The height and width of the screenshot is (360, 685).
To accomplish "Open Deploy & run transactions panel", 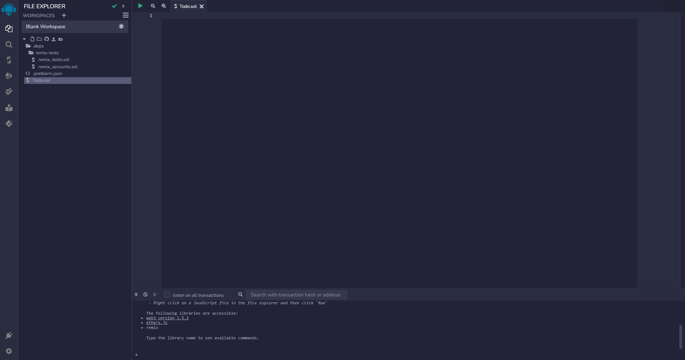I will pos(9,76).
